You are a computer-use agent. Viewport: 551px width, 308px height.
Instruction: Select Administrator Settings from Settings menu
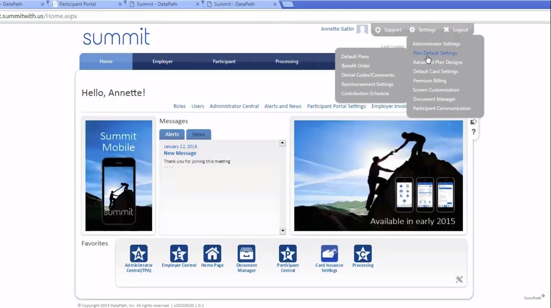[x=436, y=44]
